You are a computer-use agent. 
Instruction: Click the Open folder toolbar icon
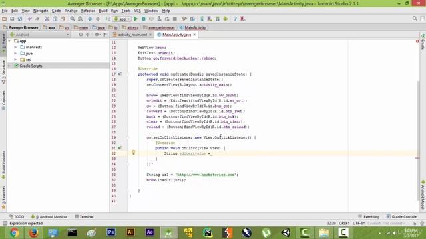coord(5,19)
